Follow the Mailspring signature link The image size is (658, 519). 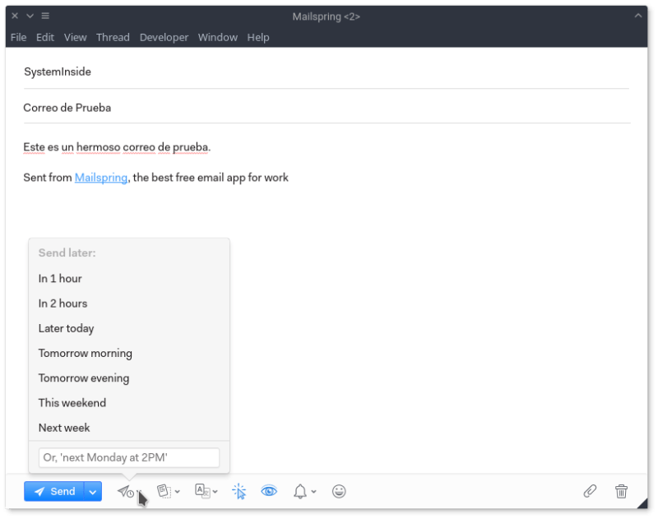tap(101, 177)
